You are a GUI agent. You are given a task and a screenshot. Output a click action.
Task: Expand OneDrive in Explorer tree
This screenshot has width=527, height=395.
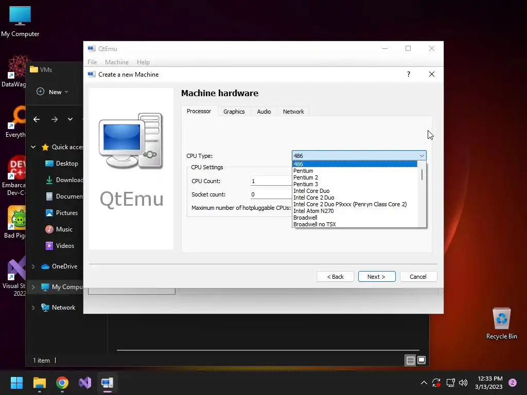tap(33, 266)
